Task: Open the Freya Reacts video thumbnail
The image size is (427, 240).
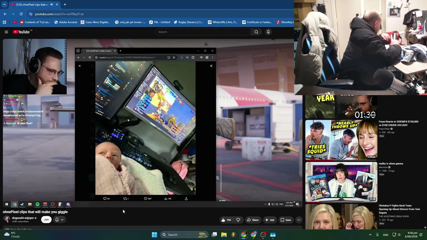Action: pos(341,140)
